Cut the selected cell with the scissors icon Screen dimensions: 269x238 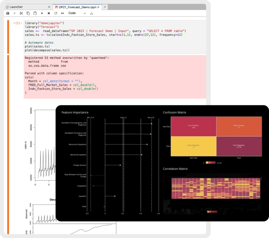21,13
